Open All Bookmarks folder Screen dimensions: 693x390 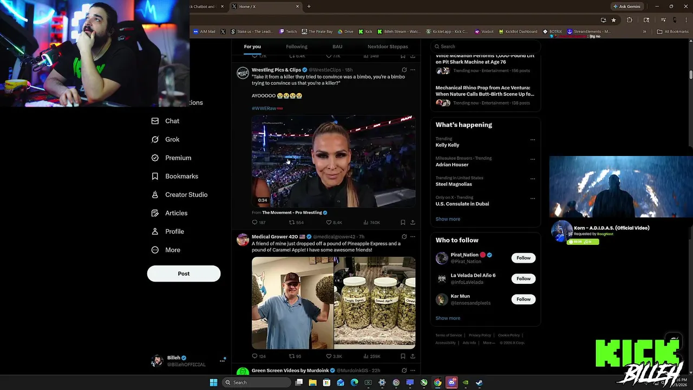tap(673, 31)
